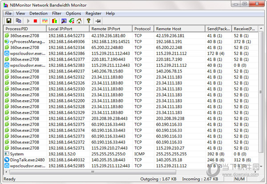This screenshot has height=184, width=267.
Task: Select local address 192.168.1.64:49237
Action: [67, 71]
